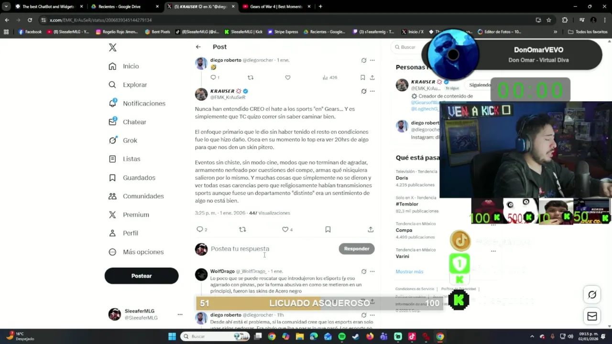
Task: Open Guardados in the sidebar
Action: tap(132, 178)
